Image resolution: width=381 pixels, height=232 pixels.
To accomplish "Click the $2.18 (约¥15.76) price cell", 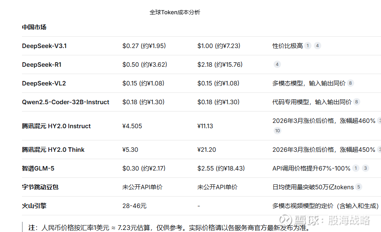I will 220,65.
